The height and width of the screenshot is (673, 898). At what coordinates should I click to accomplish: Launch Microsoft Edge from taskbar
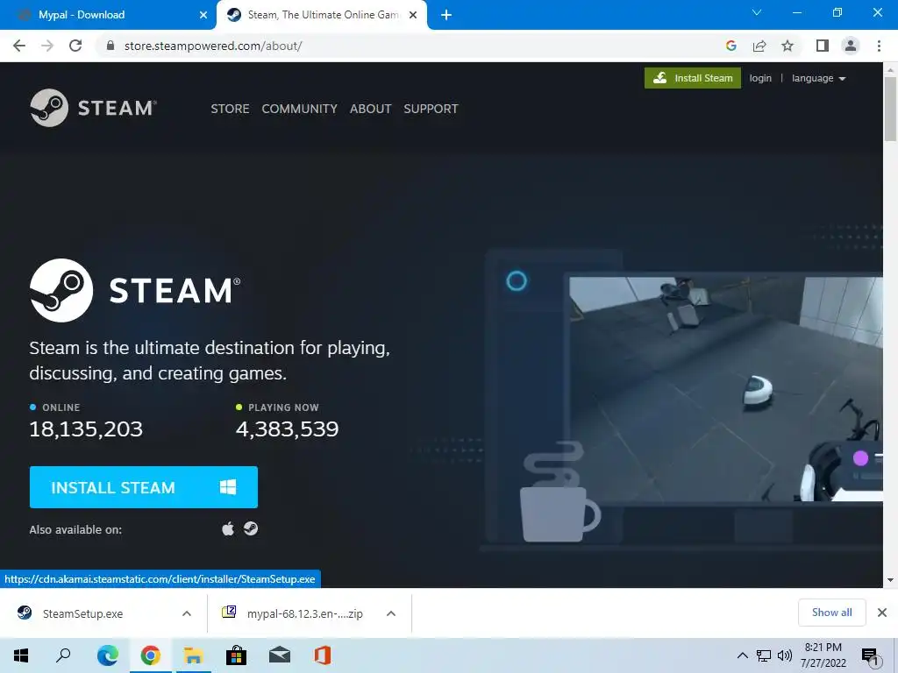(108, 655)
